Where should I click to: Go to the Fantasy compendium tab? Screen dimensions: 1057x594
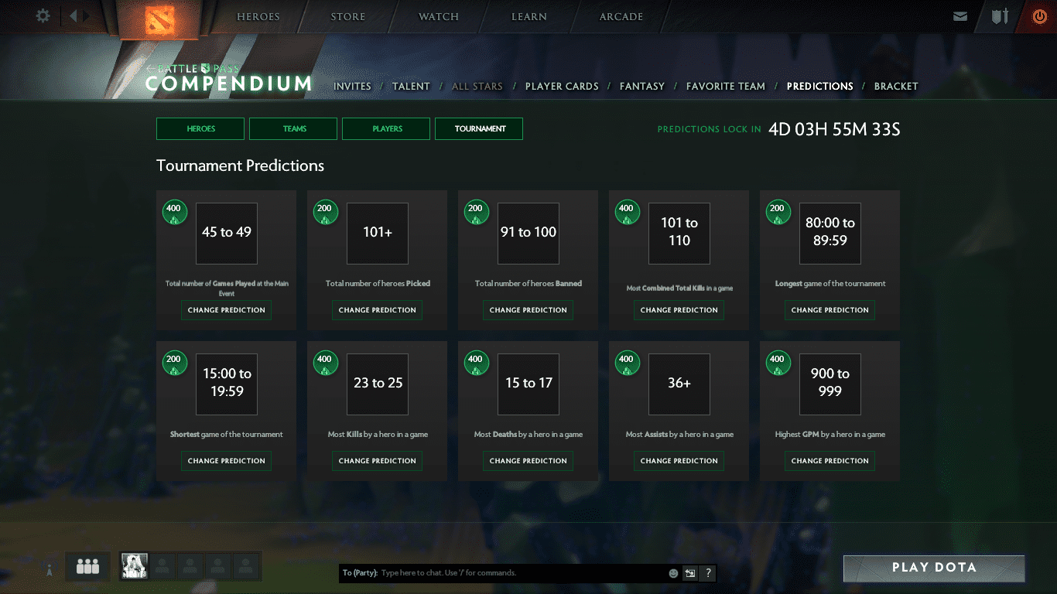pos(641,87)
